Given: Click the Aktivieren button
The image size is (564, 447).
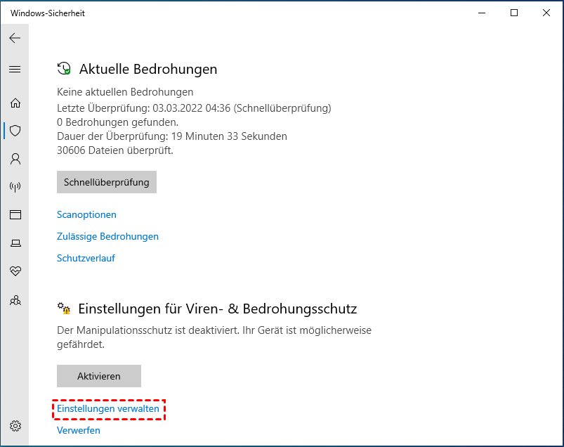Looking at the screenshot, I should [99, 376].
